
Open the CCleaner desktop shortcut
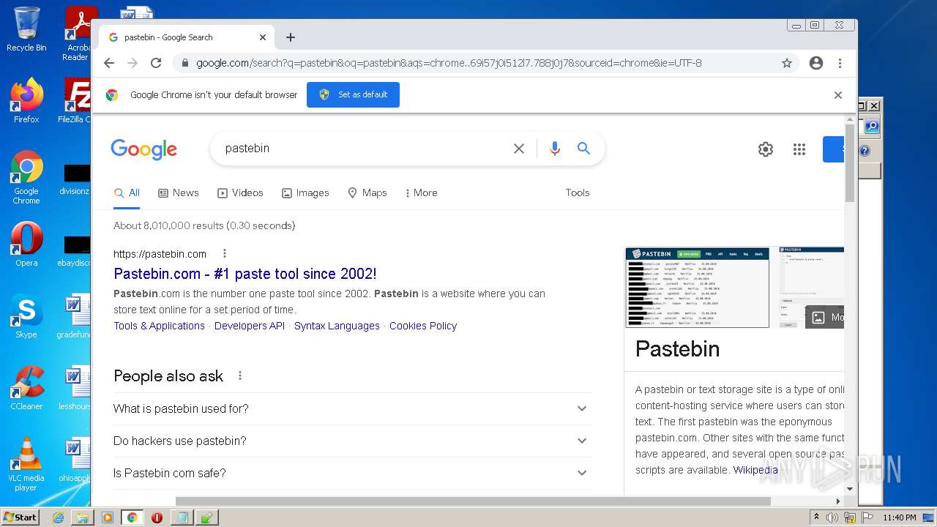26,387
